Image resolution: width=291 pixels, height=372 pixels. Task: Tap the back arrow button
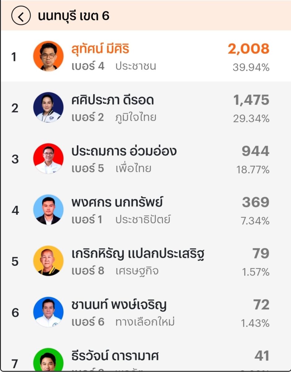pos(21,16)
